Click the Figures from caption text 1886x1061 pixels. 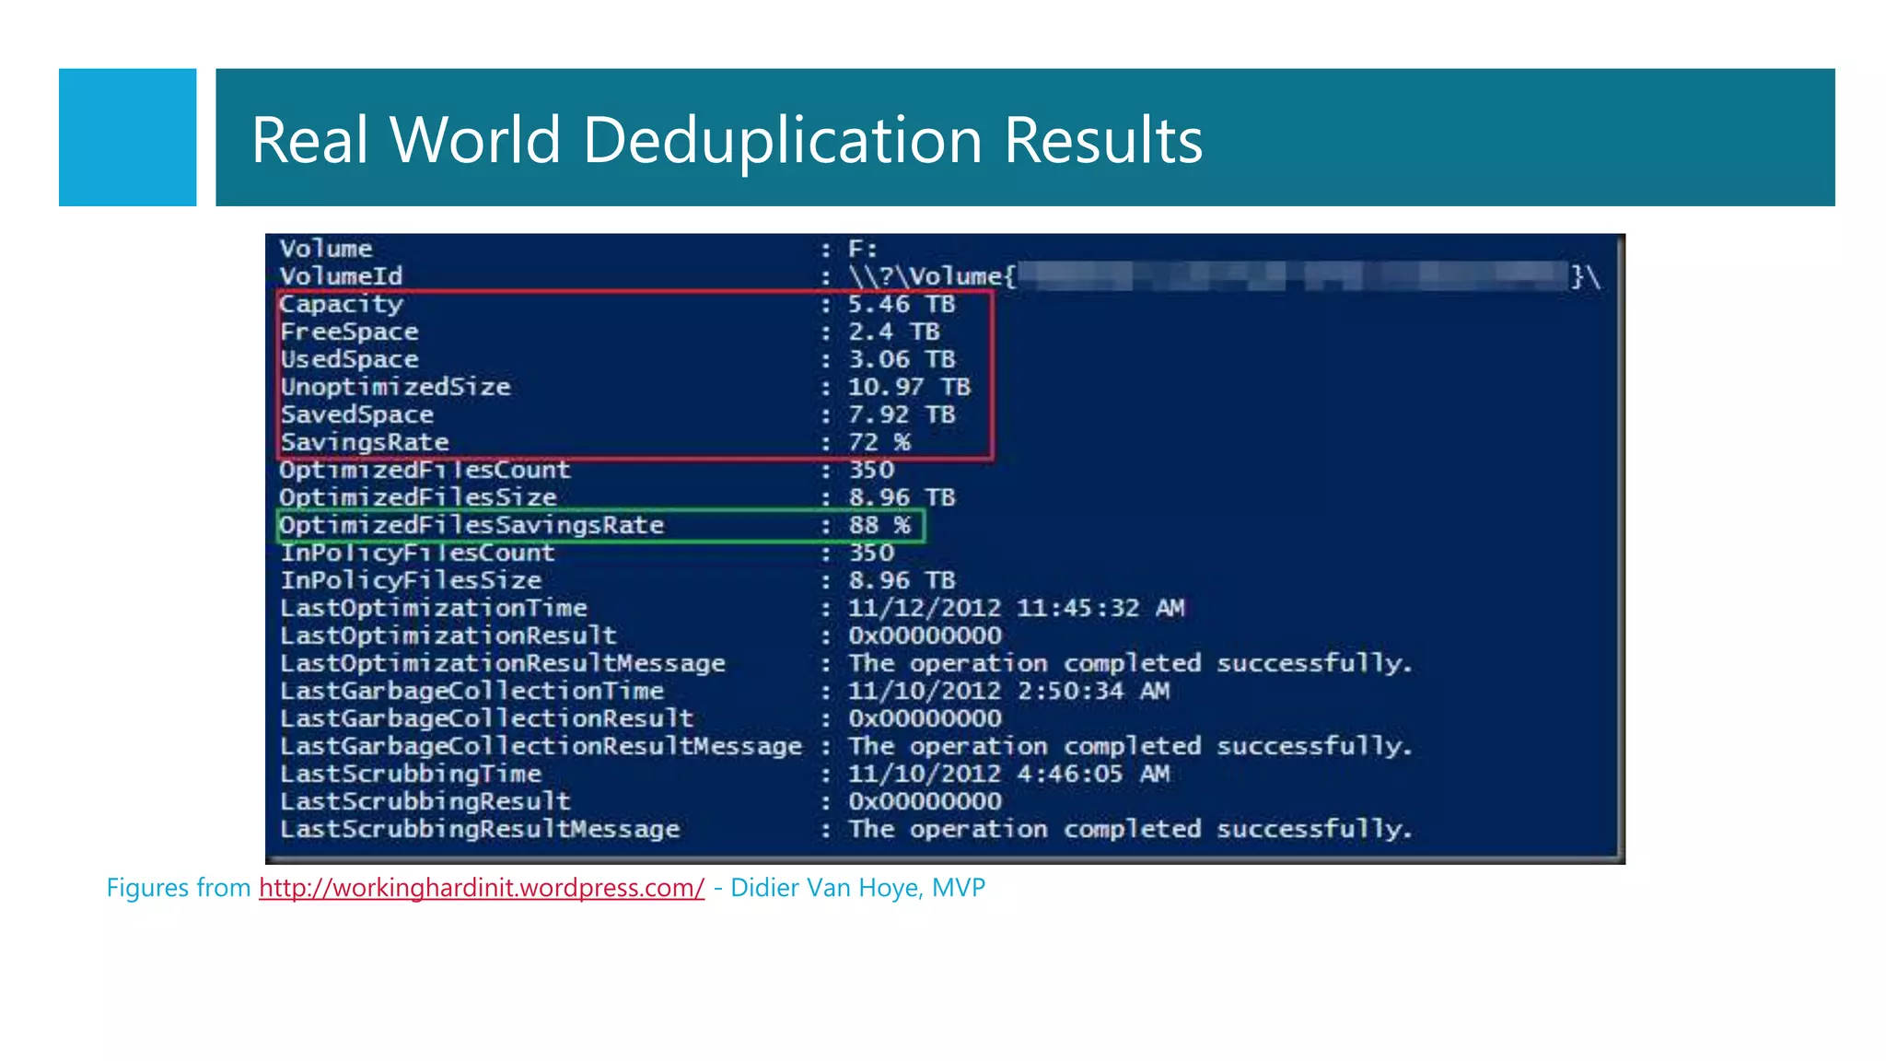click(179, 888)
